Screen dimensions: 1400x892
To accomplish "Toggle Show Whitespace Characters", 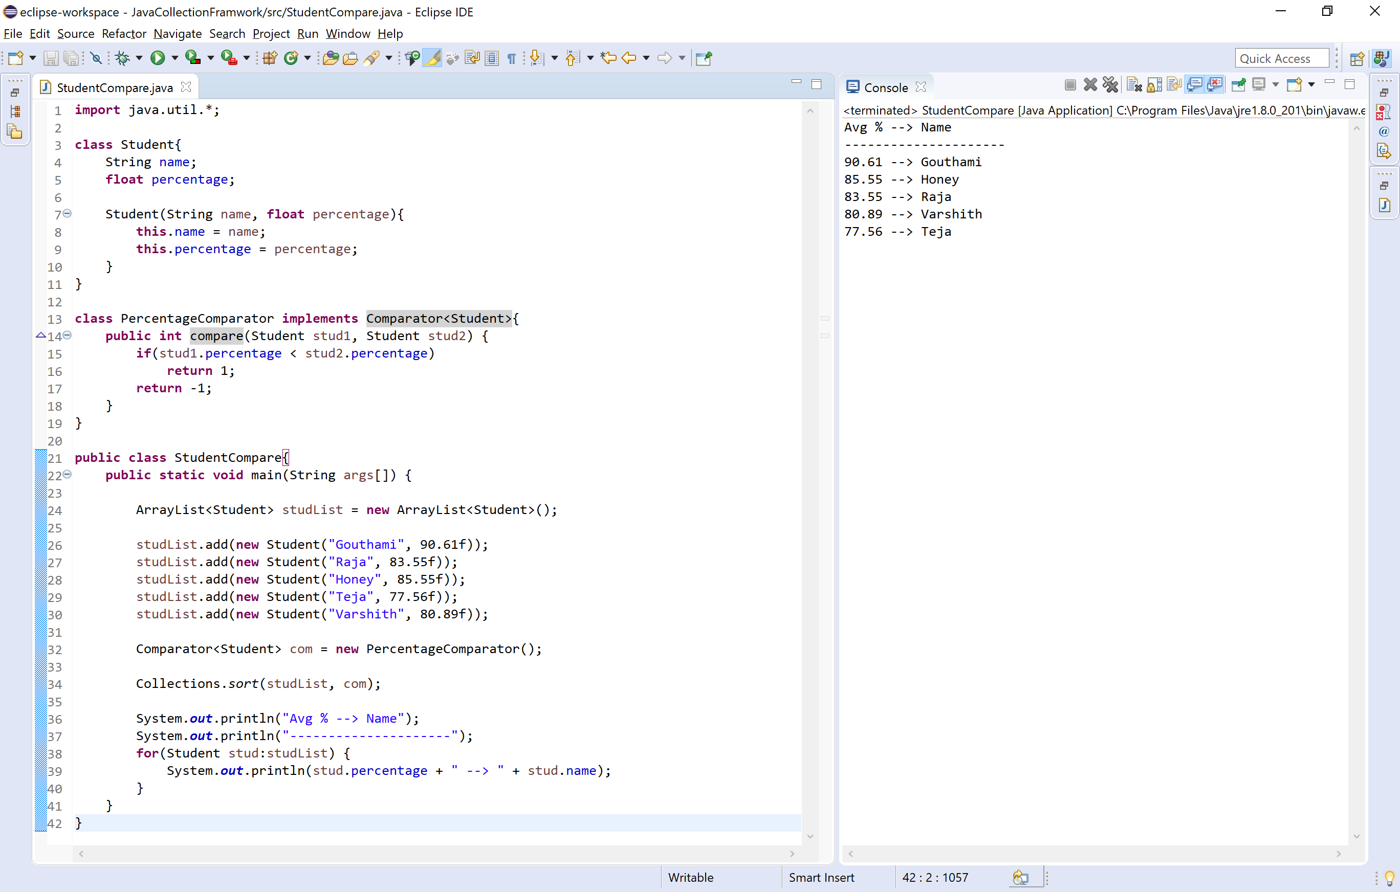I will [511, 57].
